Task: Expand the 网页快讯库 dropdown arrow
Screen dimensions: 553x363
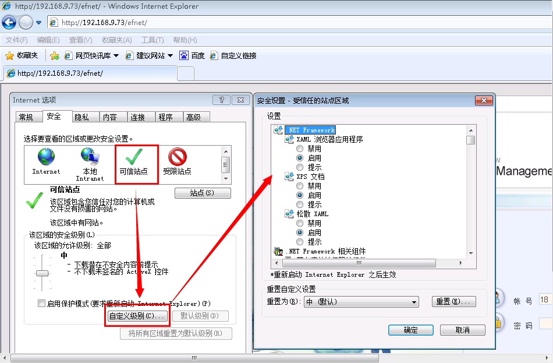Action: point(116,56)
